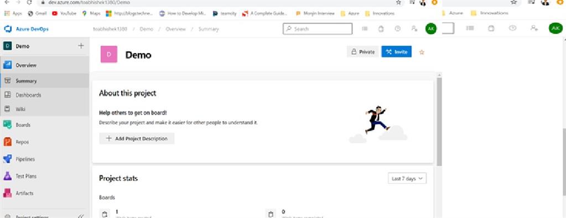Open the How to Develop Mi... bookmark
This screenshot has height=218, width=566.
point(183,13)
